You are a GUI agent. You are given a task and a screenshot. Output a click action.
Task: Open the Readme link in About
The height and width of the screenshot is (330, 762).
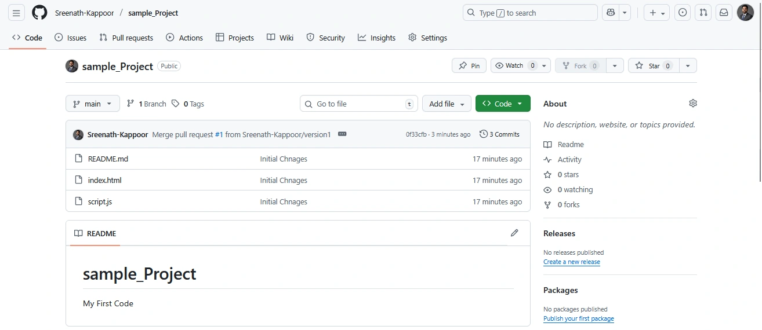click(x=564, y=145)
